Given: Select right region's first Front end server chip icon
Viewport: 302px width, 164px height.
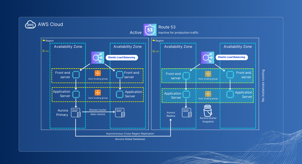Looking at the screenshot, I should 186,75.
